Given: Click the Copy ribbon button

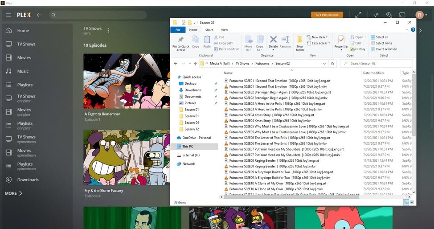Looking at the screenshot, I should [196, 42].
